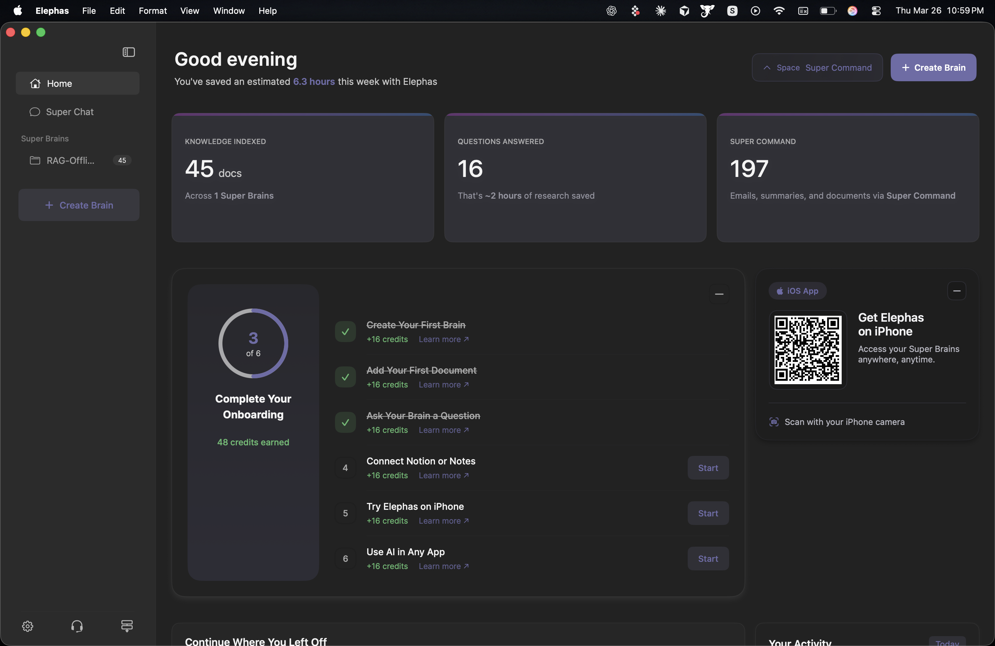Open the Format menu
The height and width of the screenshot is (646, 995).
click(x=153, y=11)
